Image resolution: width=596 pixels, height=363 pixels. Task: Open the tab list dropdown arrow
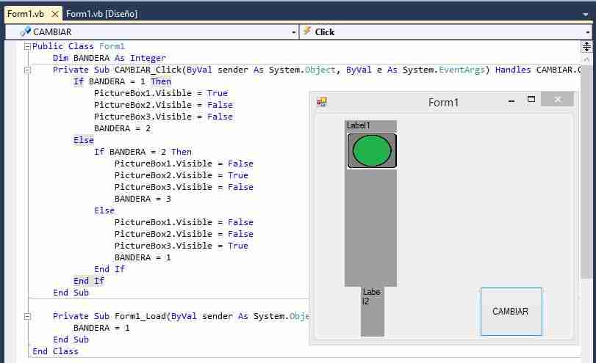[x=586, y=15]
